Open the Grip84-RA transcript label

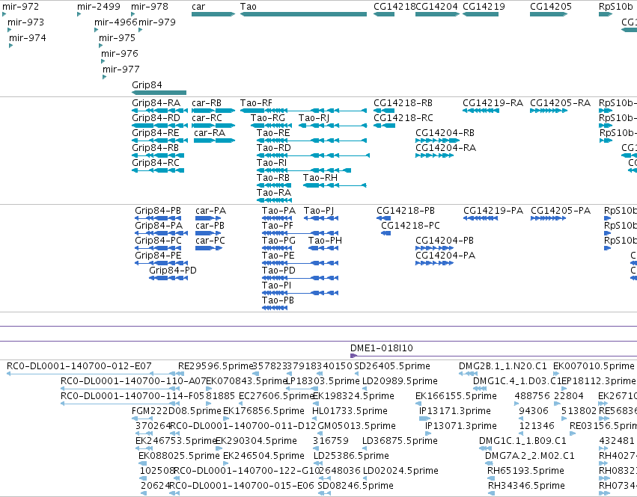coord(156,103)
